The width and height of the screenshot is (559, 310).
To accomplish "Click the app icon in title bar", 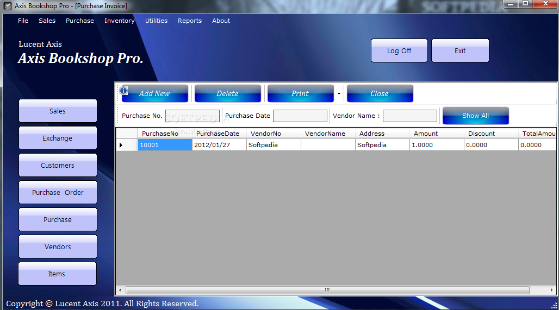I will coord(8,6).
